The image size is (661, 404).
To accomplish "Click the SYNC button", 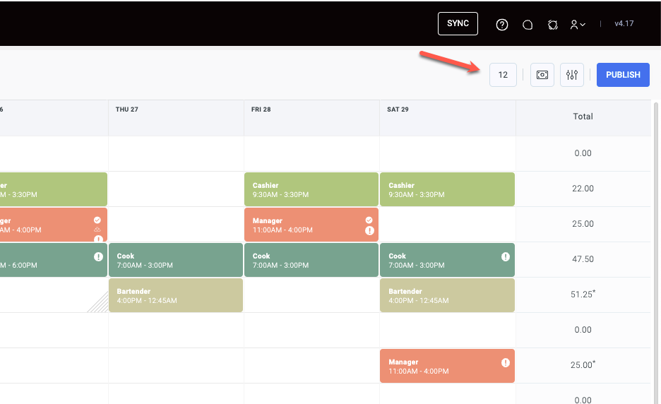I will (x=458, y=23).
